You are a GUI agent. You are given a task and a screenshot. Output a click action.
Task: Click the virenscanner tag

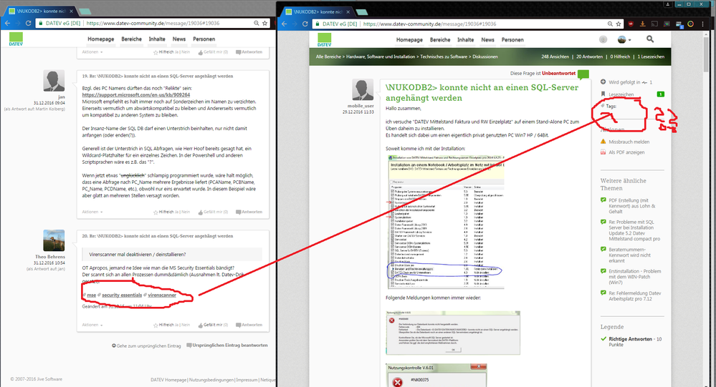(x=162, y=295)
